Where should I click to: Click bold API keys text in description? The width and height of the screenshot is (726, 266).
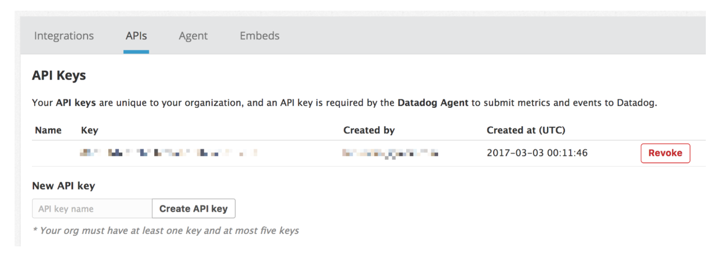[x=76, y=103]
